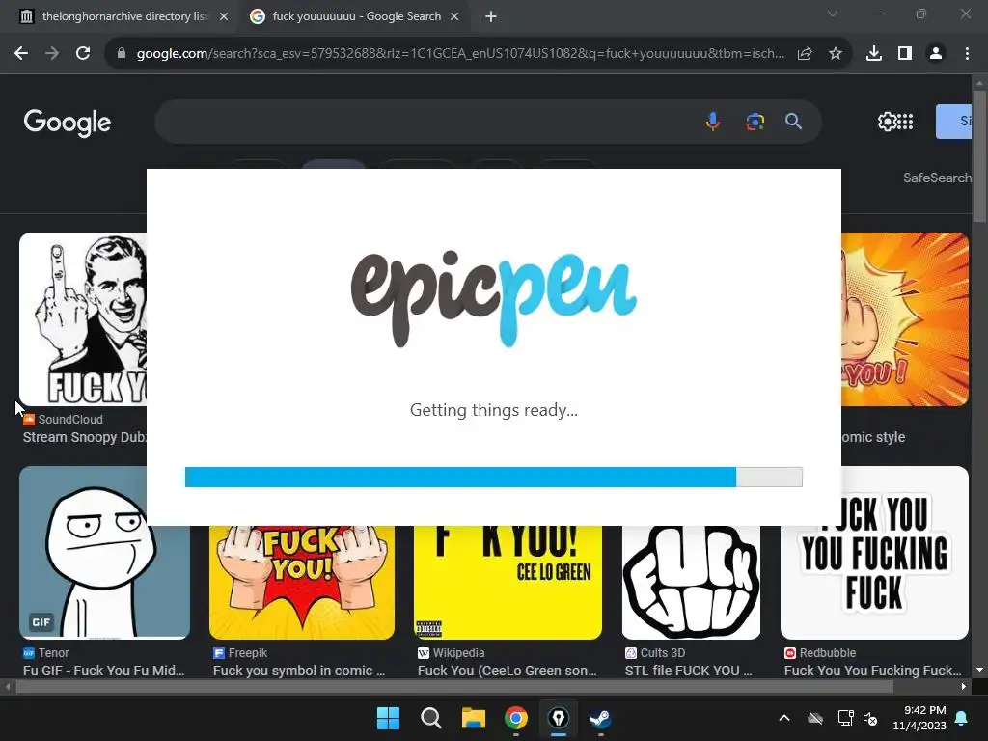Close the Google Search tab
This screenshot has height=741, width=988.
[454, 17]
